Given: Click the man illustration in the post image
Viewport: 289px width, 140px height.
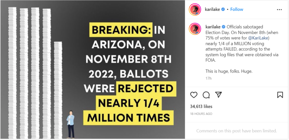Looking at the screenshot, I should point(70,124).
